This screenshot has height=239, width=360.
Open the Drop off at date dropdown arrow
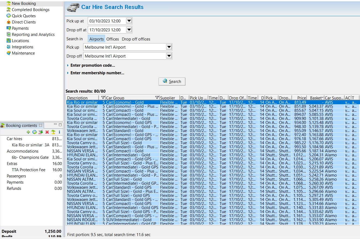129,30
